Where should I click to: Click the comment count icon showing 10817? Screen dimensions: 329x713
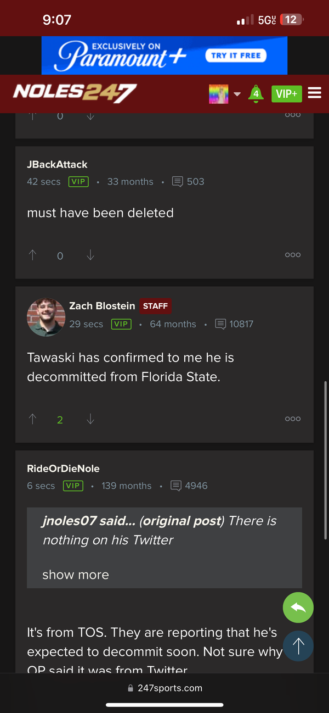pyautogui.click(x=219, y=324)
